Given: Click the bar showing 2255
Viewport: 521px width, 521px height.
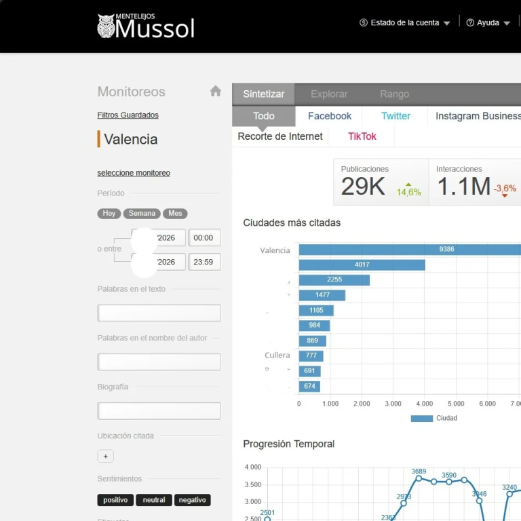Looking at the screenshot, I should (334, 279).
